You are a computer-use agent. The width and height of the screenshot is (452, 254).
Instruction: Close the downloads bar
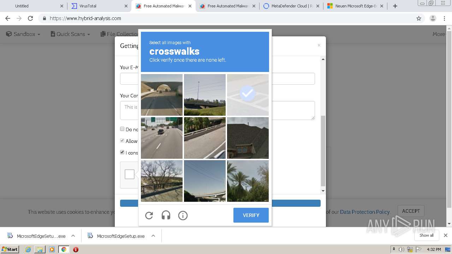coord(446,235)
